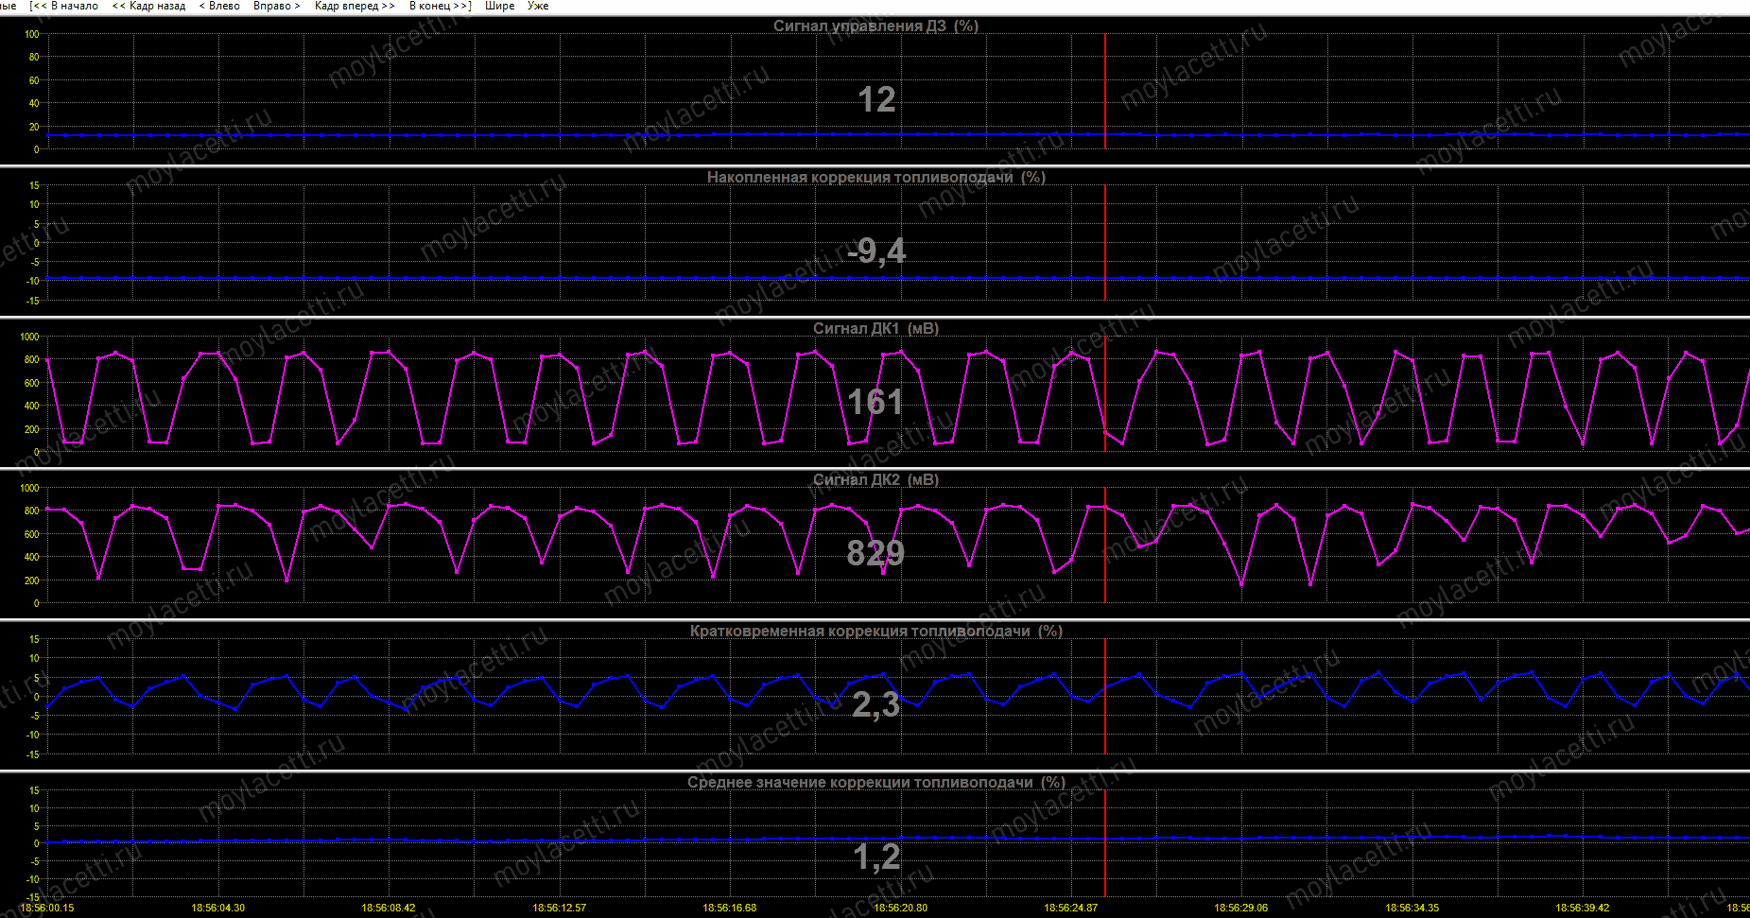Click the 'Сигнал ДК2 (мВ)' graph title

click(x=875, y=479)
